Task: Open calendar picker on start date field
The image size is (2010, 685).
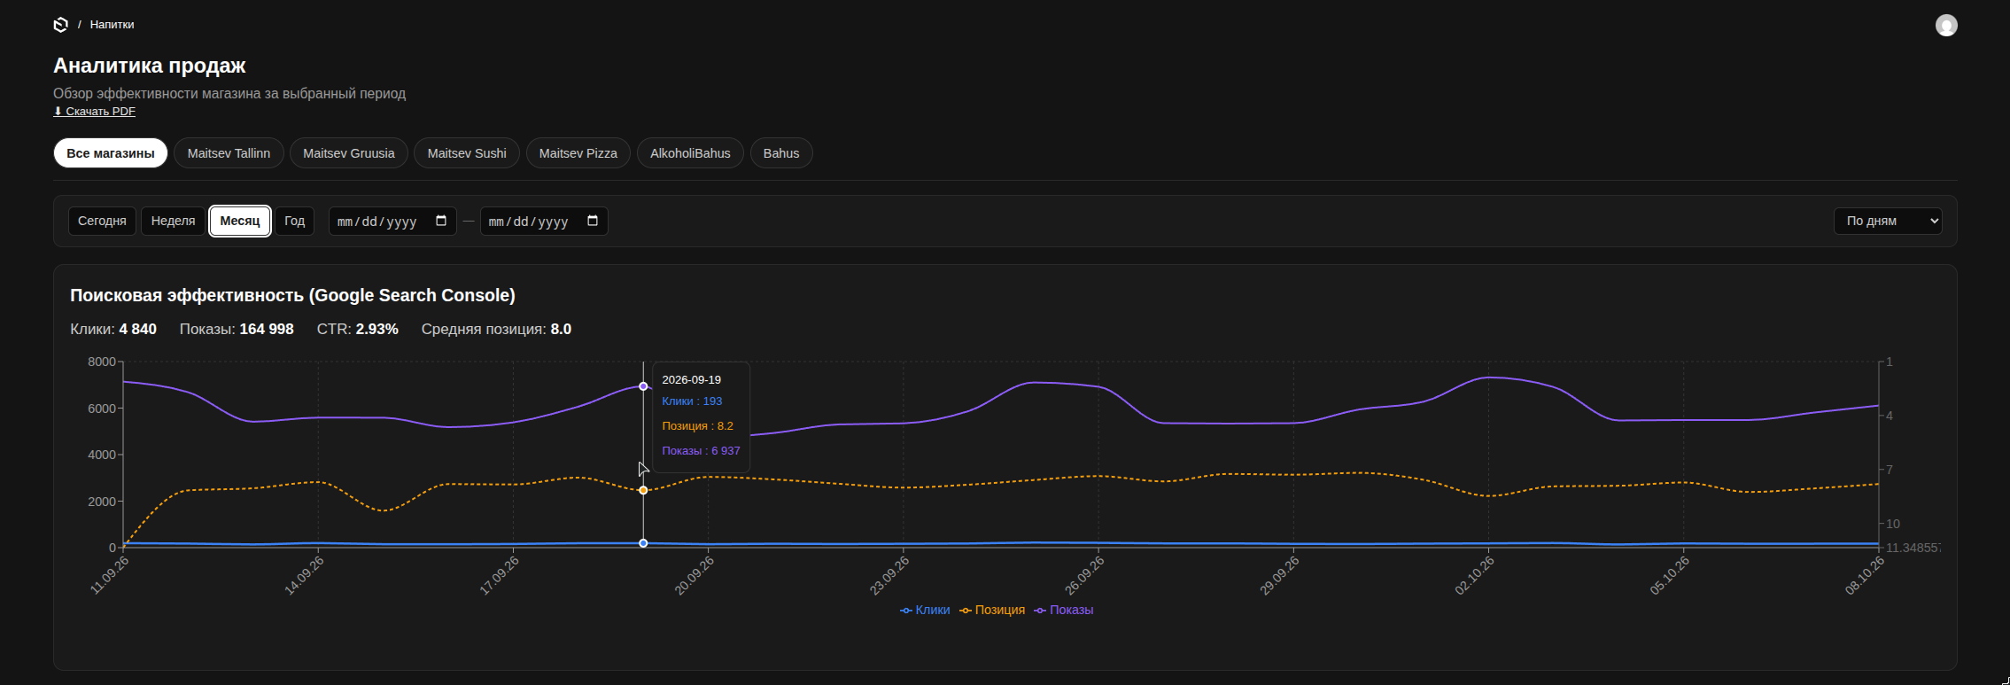Action: tap(441, 221)
